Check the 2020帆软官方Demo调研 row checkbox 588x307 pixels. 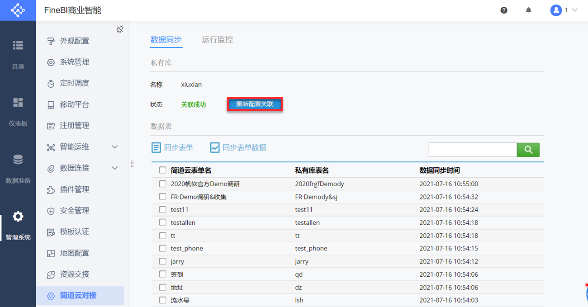click(163, 184)
